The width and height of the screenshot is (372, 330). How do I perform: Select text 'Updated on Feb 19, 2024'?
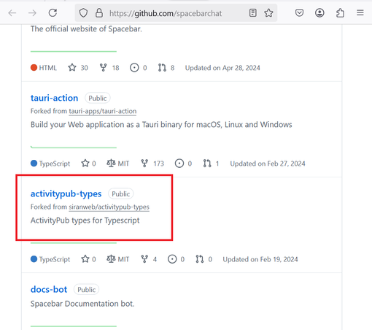pyautogui.click(x=260, y=259)
